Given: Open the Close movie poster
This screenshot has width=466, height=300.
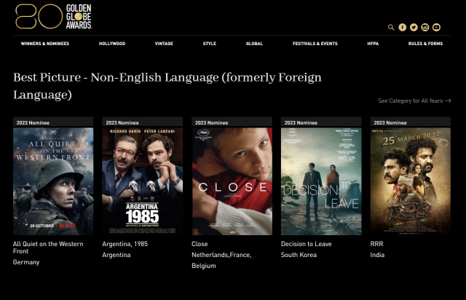Looking at the screenshot, I should [232, 181].
